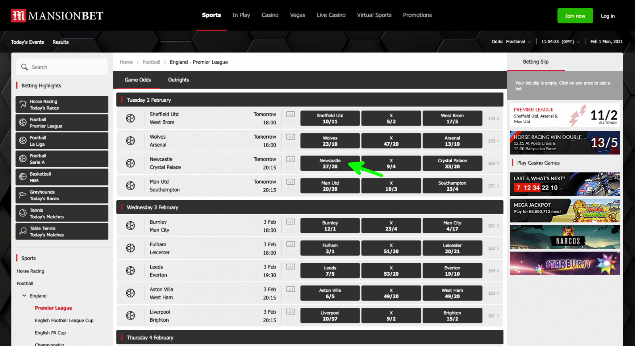Expand 170 markets for Wolves v Arsenal
Image resolution: width=635 pixels, height=346 pixels.
pos(493,141)
